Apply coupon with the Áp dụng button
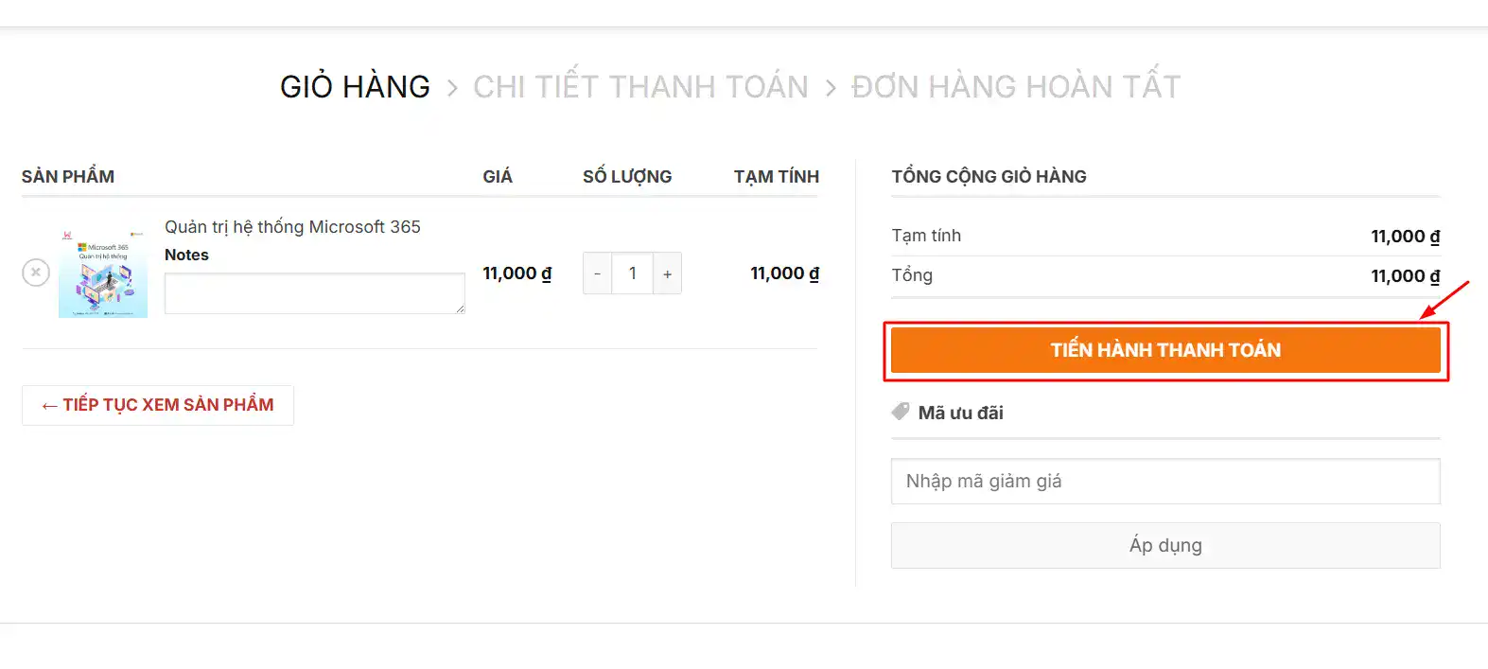The width and height of the screenshot is (1488, 669). [1165, 546]
